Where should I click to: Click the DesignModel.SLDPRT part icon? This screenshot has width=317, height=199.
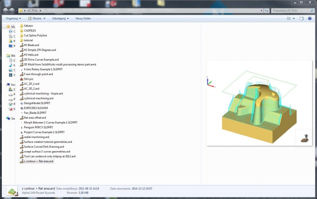(21, 103)
